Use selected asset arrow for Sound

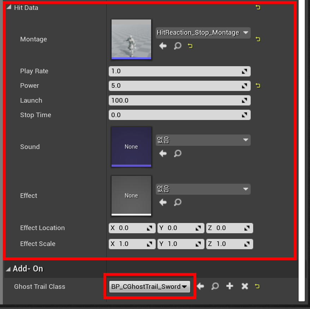[163, 153]
